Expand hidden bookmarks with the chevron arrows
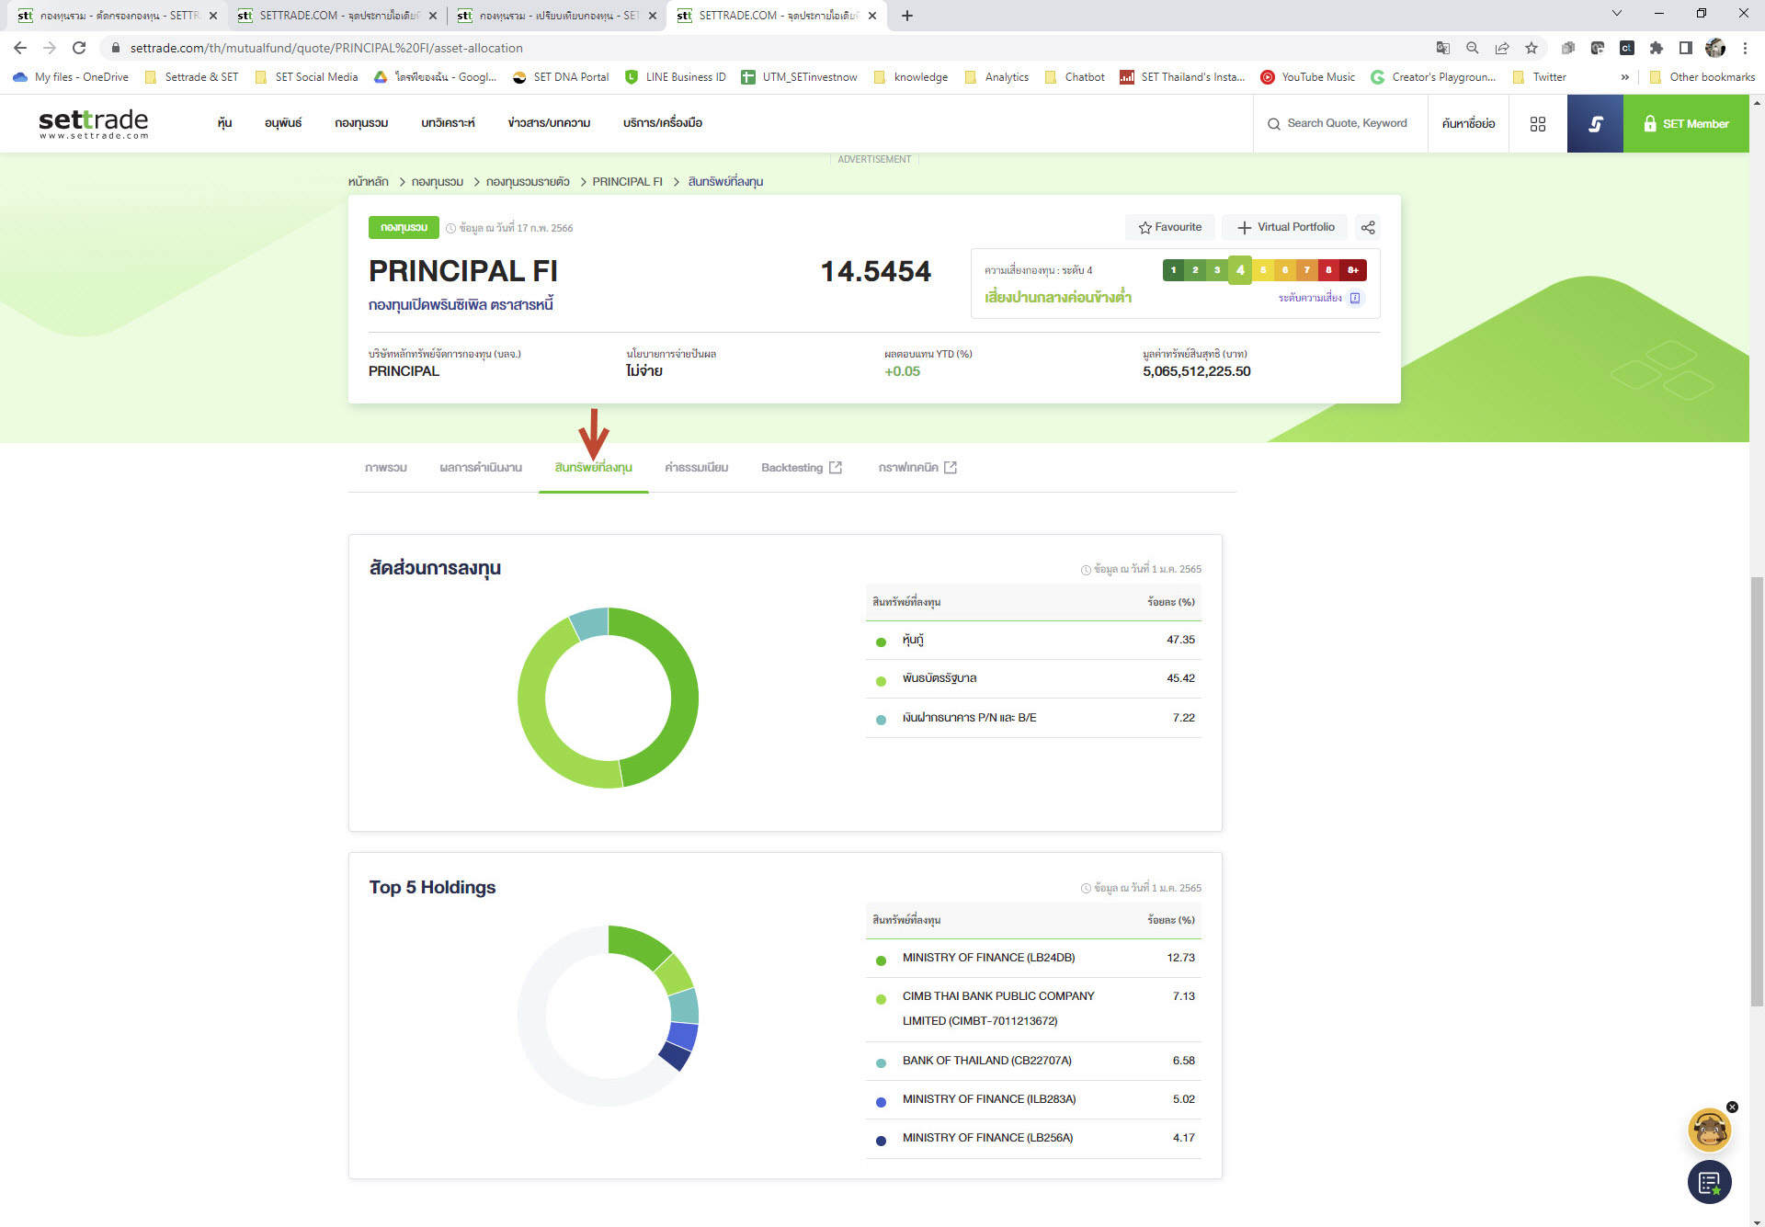Viewport: 1765px width, 1227px height. click(x=1625, y=77)
